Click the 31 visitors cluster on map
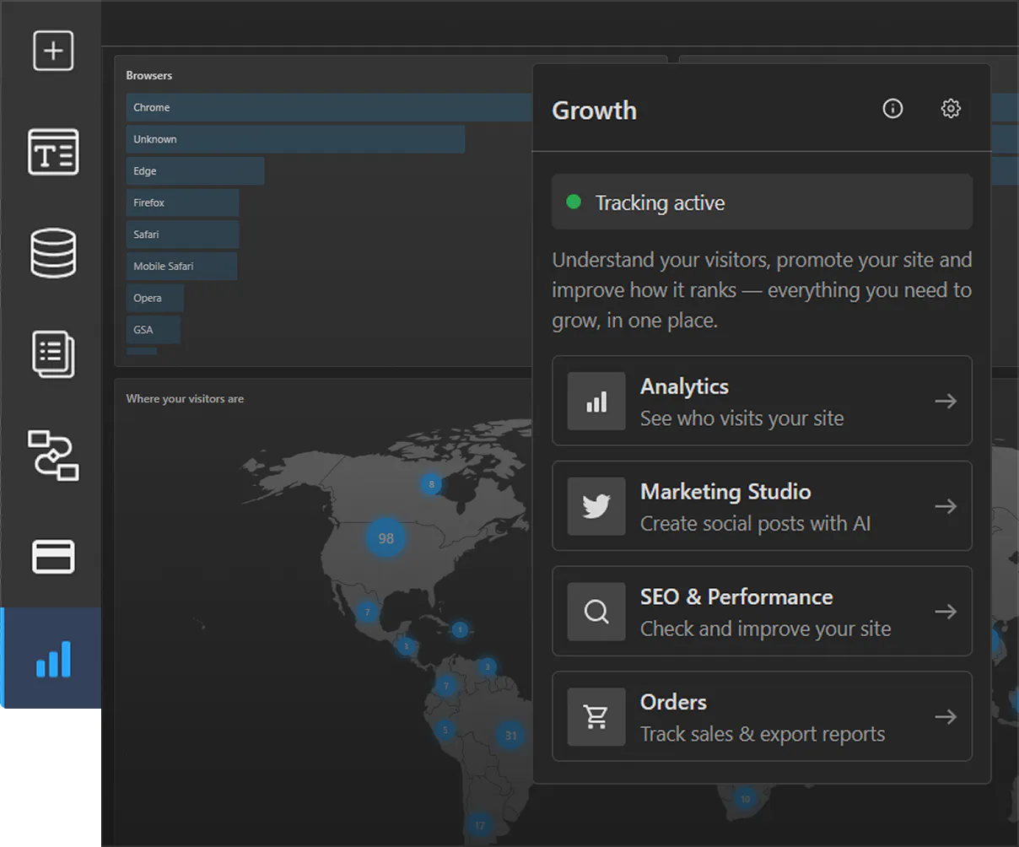Image resolution: width=1019 pixels, height=847 pixels. tap(510, 736)
